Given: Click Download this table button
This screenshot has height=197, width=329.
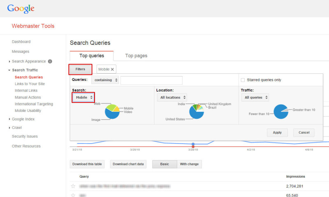Looking at the screenshot, I should pyautogui.click(x=87, y=164).
